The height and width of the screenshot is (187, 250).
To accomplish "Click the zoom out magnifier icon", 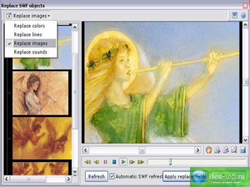I will point(225,150).
